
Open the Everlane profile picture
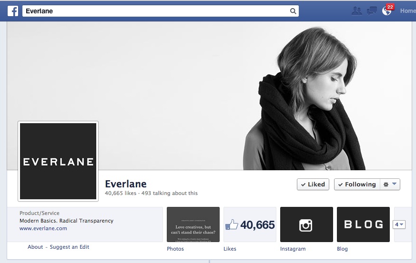coord(58,161)
